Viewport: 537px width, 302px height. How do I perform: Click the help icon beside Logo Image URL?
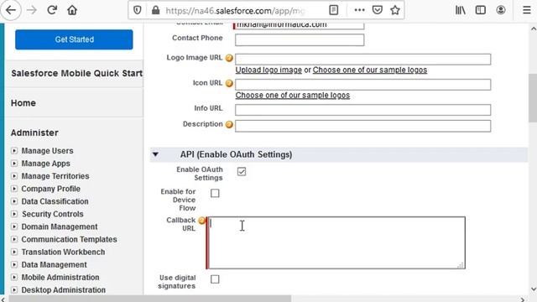click(229, 58)
